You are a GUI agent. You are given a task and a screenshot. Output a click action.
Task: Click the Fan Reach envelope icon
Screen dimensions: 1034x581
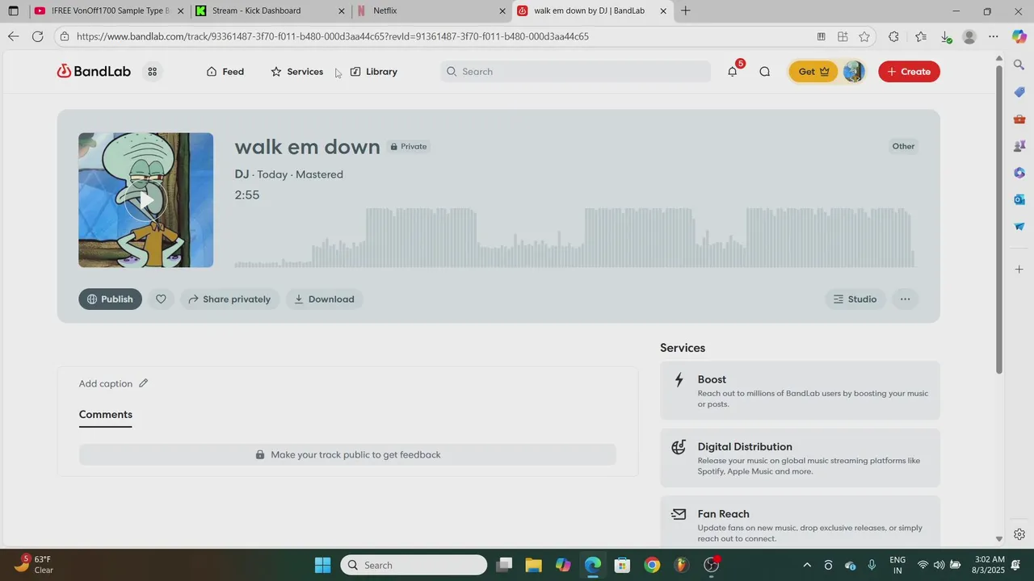[x=679, y=514]
